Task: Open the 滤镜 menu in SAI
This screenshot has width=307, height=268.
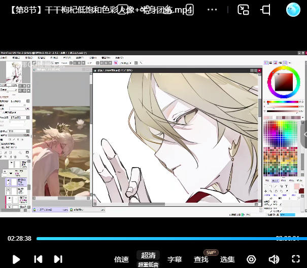Action: coord(80,58)
